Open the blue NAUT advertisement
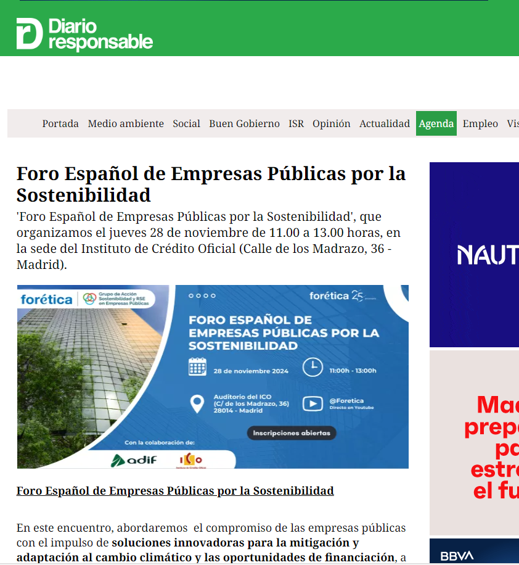This screenshot has width=519, height=565. click(x=474, y=255)
